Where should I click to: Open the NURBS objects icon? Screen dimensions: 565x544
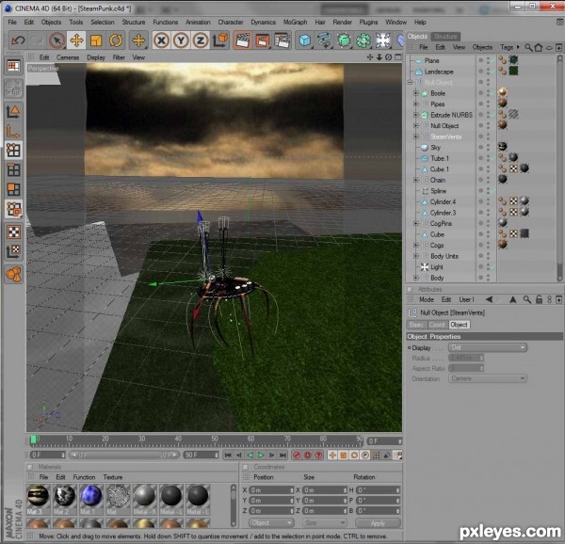pos(344,40)
